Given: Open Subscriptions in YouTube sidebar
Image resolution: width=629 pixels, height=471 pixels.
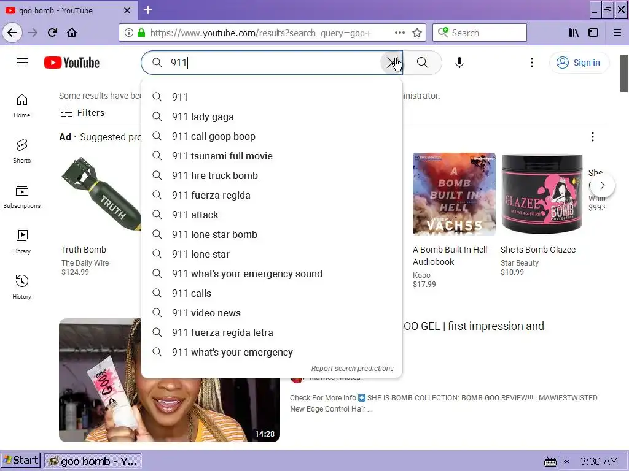Looking at the screenshot, I should [21, 196].
